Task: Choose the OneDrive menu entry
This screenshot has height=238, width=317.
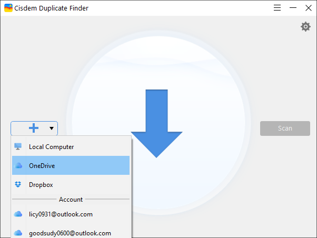Action: (x=71, y=165)
